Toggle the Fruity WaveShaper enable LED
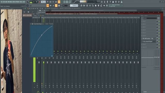The width and height of the screenshot is (165, 93). click(x=159, y=41)
